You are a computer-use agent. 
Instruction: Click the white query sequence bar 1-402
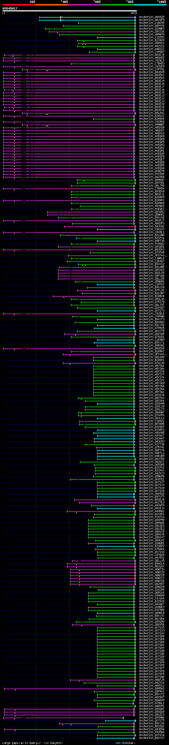(x=70, y=11)
